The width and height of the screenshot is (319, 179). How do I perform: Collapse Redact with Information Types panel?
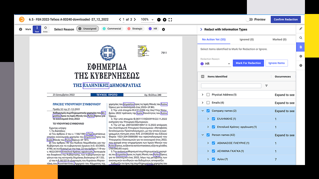tap(201, 29)
